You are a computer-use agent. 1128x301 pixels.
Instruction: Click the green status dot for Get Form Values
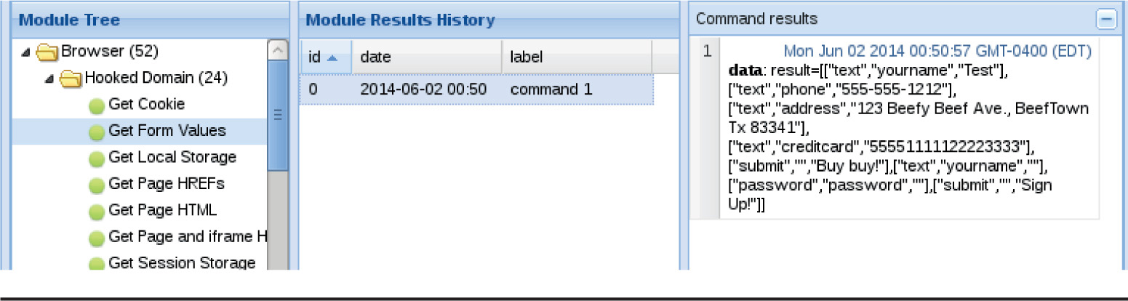click(x=97, y=132)
